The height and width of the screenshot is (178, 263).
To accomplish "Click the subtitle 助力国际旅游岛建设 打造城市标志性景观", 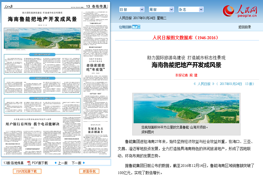I will click(186, 58).
